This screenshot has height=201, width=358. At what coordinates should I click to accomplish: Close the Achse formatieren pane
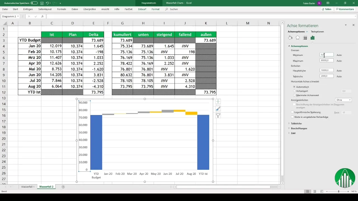tap(354, 25)
